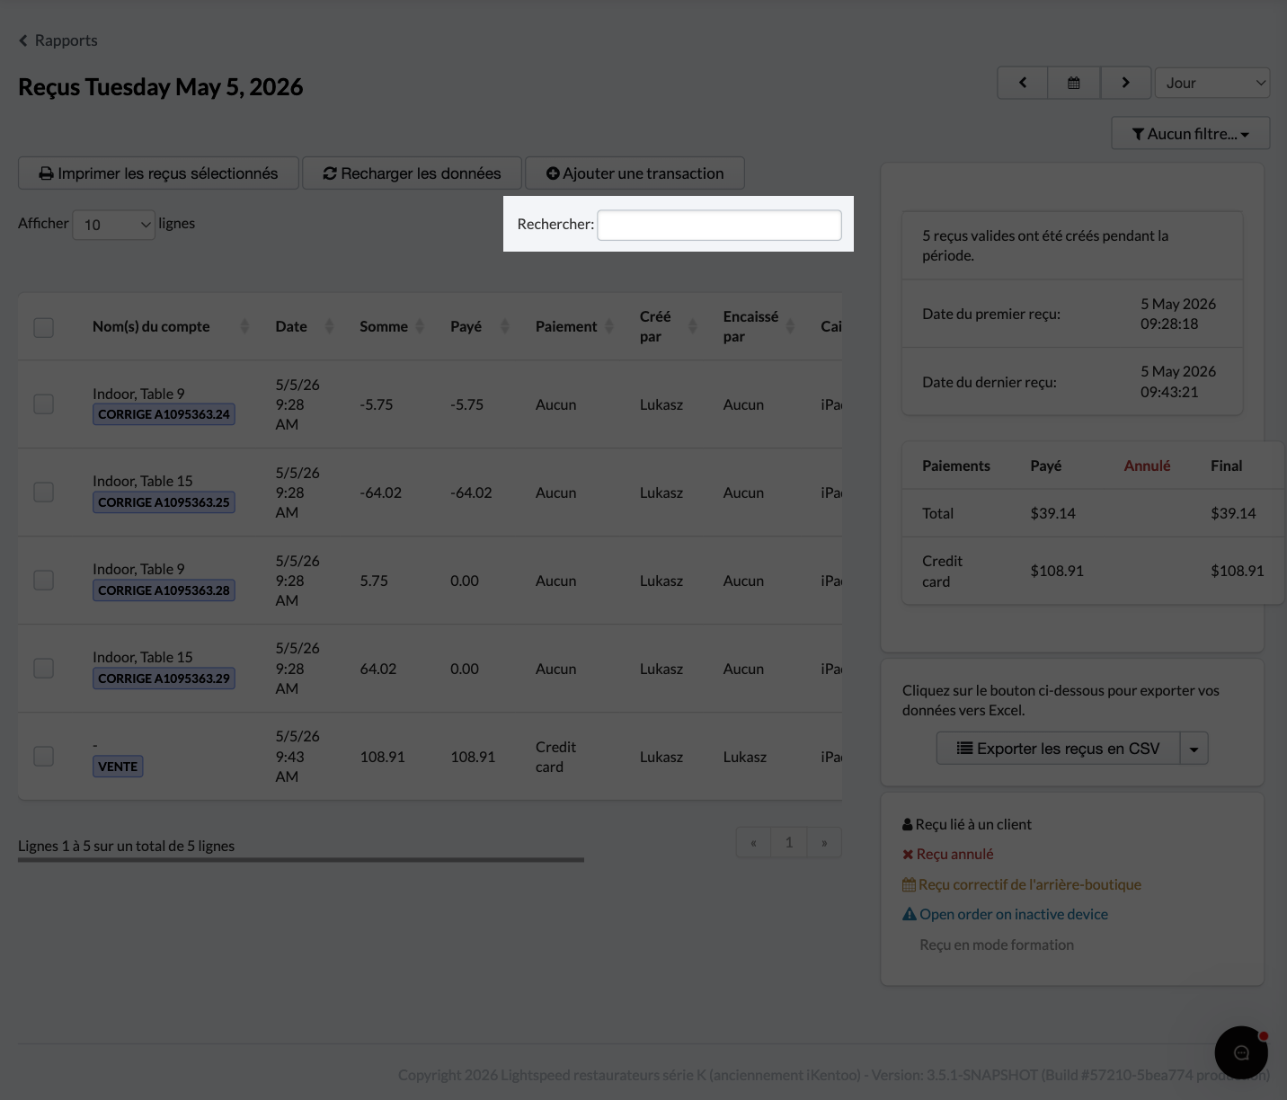Open the calendar date picker

pos(1073,83)
